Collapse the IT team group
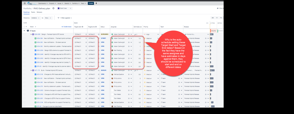 (x=24, y=30)
